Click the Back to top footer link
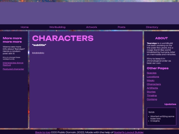179x134 pixels. point(43,132)
